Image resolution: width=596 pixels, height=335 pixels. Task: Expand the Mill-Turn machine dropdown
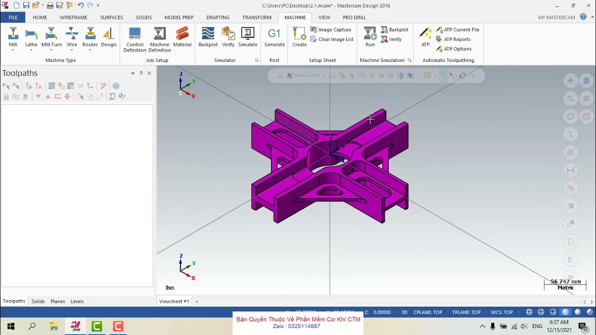pyautogui.click(x=52, y=50)
